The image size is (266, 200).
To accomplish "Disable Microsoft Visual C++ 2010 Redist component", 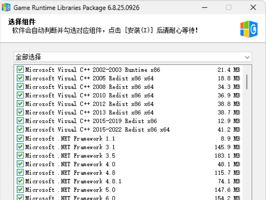I will pos(20,95).
